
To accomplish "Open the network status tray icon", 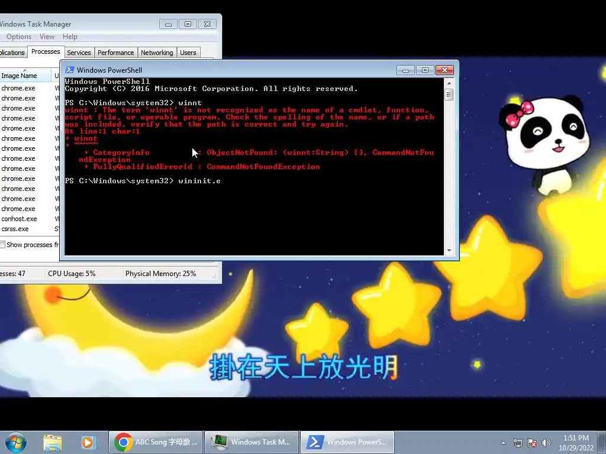I will coord(517,443).
